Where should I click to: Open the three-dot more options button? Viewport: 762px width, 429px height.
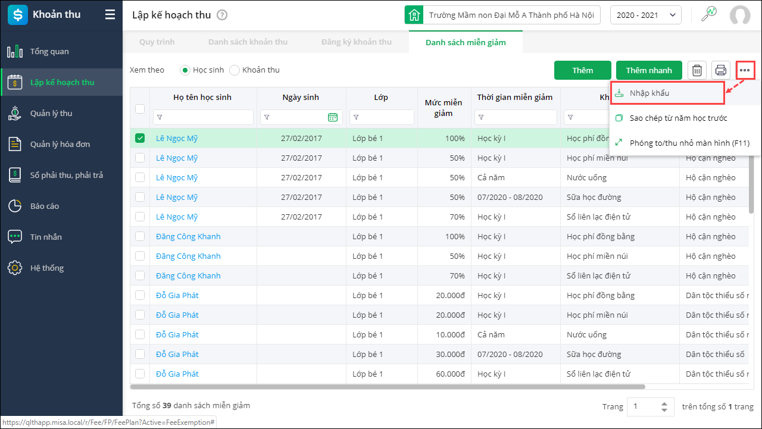(x=745, y=70)
